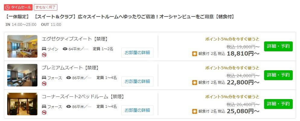Image resolution: width=300 pixels, height=121 pixels.
Task: Click the room size icon beside 64平米
Action: tap(65, 49)
